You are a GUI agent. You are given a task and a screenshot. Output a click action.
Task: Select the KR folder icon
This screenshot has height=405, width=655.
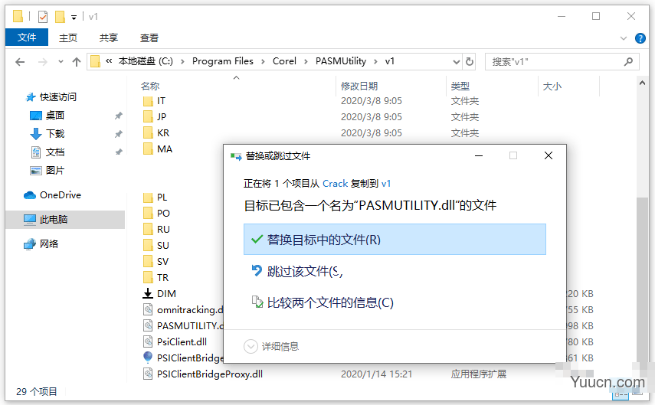click(x=148, y=132)
